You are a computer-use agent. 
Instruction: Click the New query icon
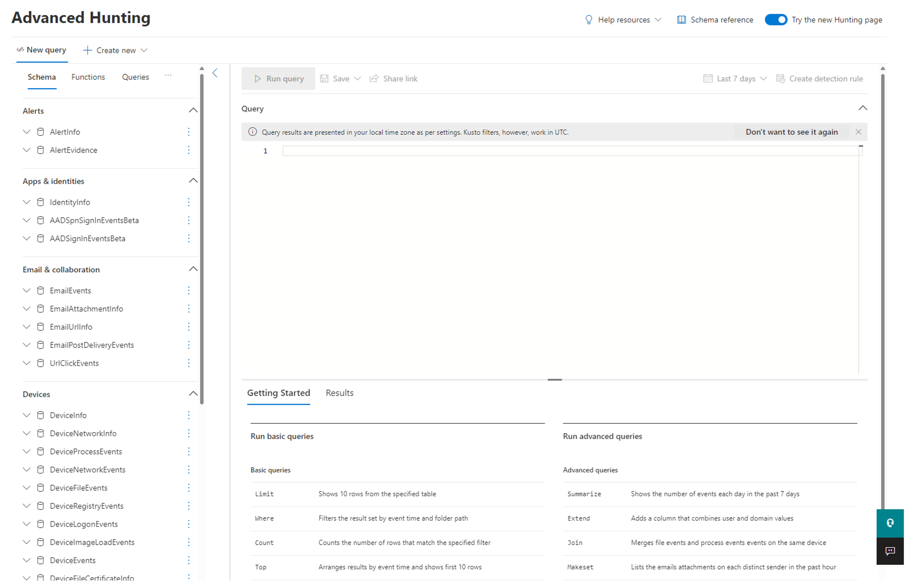pos(18,50)
